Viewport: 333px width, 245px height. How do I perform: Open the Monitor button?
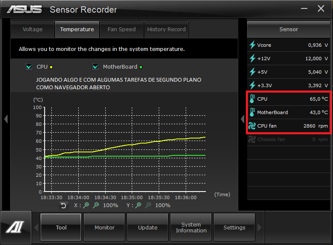[x=104, y=227]
